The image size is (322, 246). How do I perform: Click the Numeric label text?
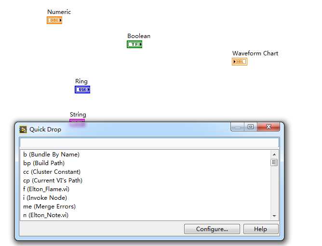59,12
